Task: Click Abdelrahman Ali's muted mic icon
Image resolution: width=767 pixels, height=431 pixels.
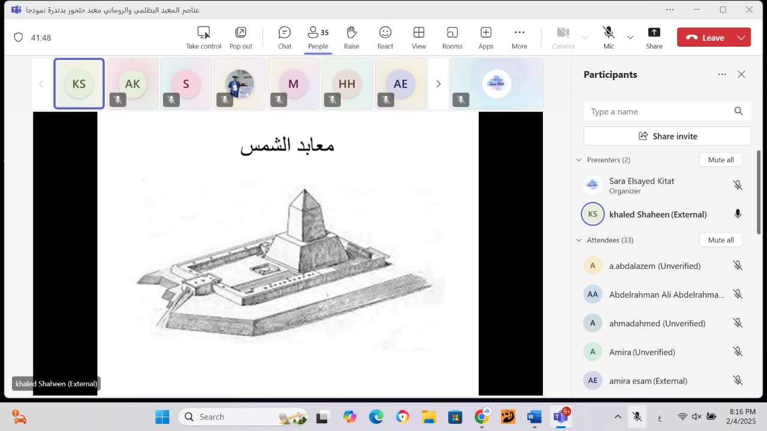Action: (738, 295)
